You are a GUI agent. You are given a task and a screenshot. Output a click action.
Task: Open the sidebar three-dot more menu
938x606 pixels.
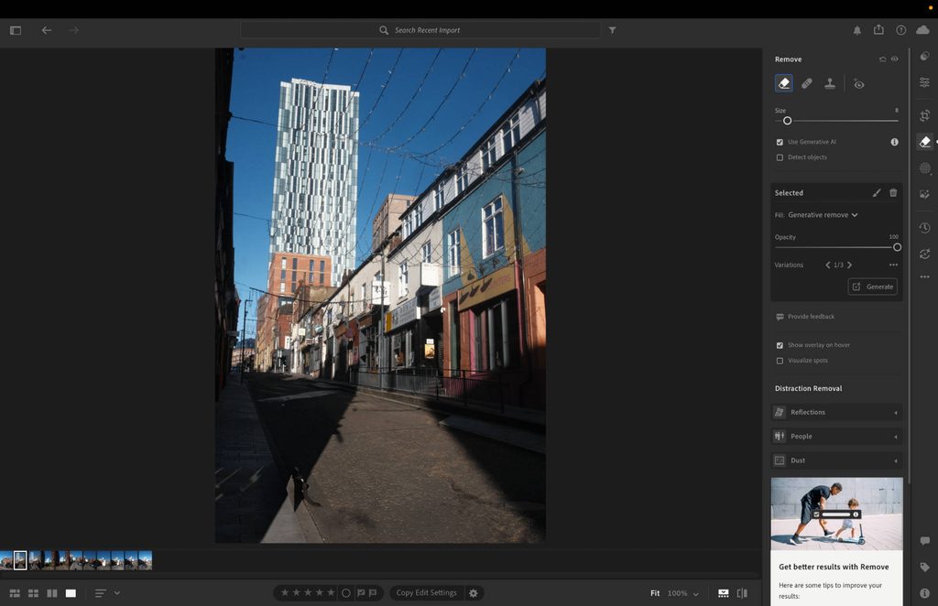(x=925, y=276)
